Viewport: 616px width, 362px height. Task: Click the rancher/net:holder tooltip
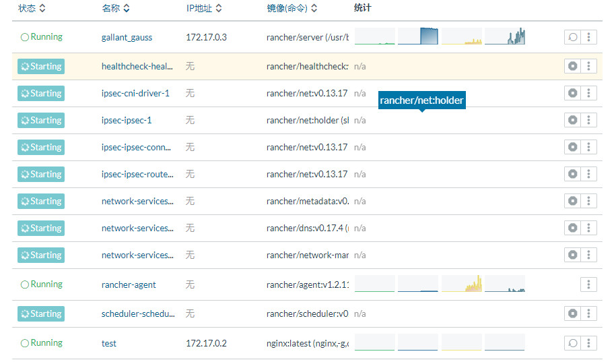[422, 100]
